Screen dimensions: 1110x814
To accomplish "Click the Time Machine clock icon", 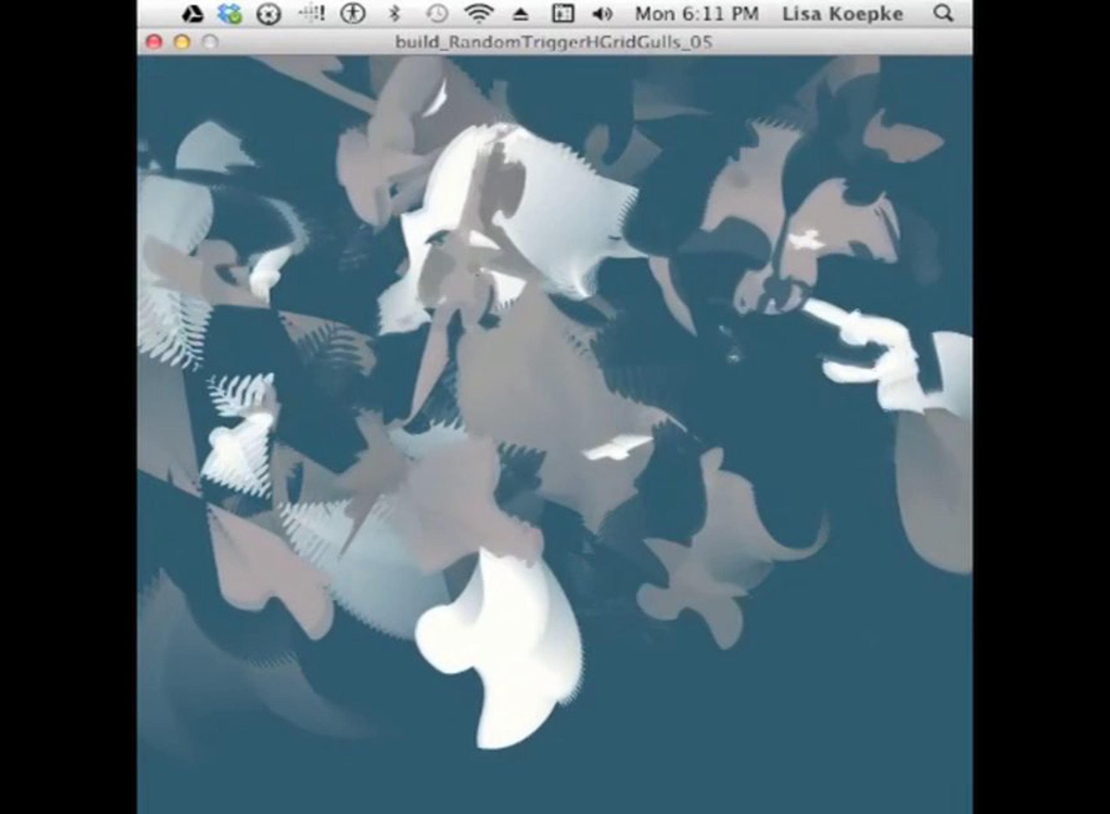I will tap(437, 14).
